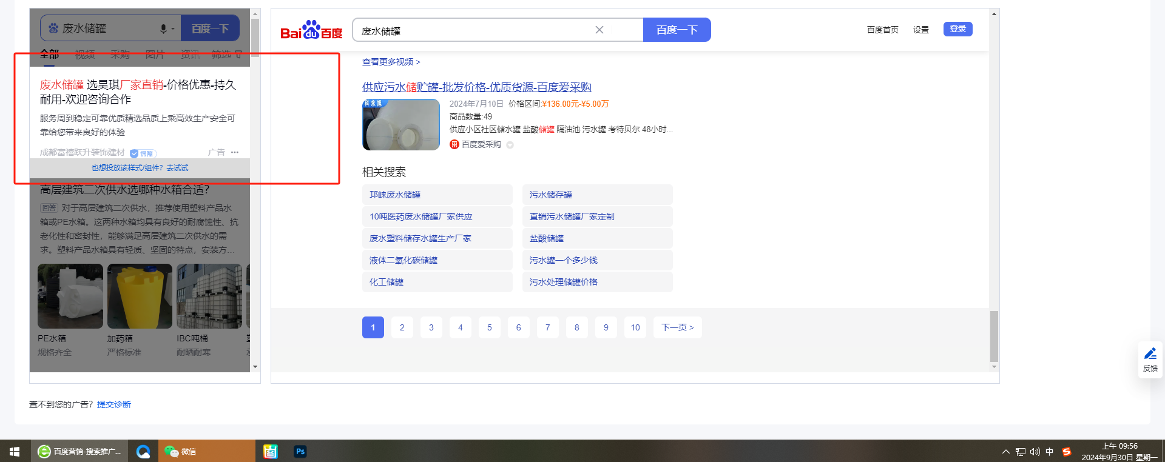This screenshot has width=1165, height=462.
Task: Open the 筛选 filter in mobile preview
Action: (226, 55)
